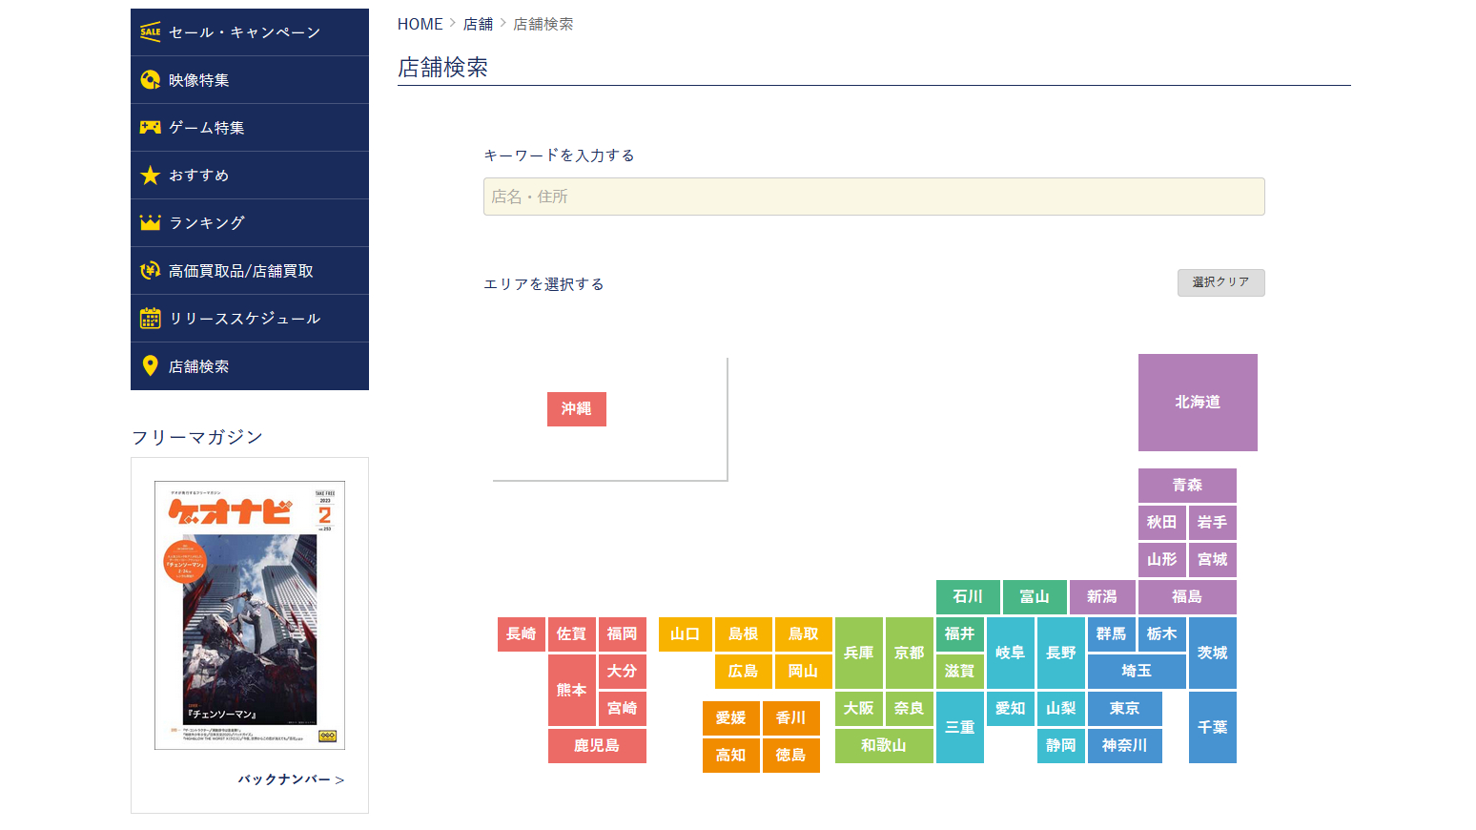The image size is (1476, 830).
Task: Pick 宮城 on the map
Action: pos(1213,560)
